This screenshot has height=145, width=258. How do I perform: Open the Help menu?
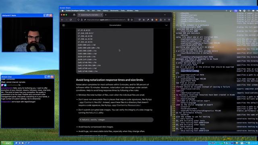pos(137,11)
